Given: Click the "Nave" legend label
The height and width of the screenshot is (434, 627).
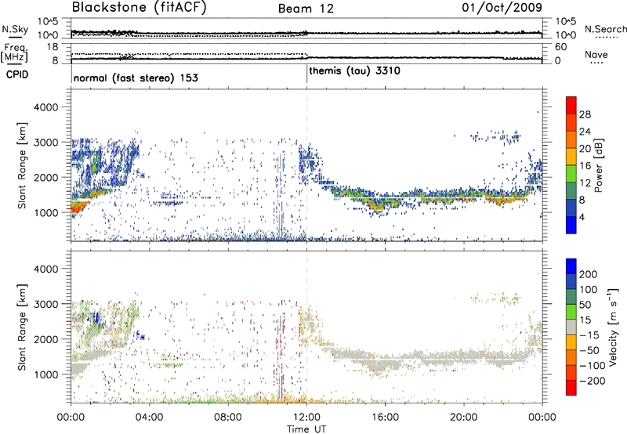Looking at the screenshot, I should [596, 55].
